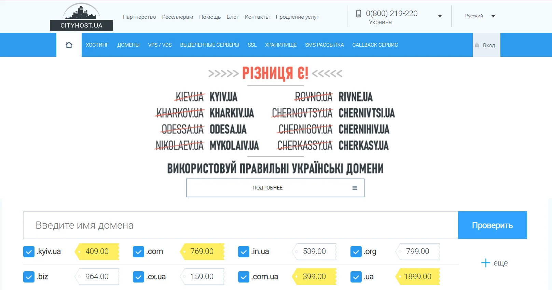Open CALLBACK СЕРВИС menu item
This screenshot has width=552, height=290.
(x=375, y=45)
